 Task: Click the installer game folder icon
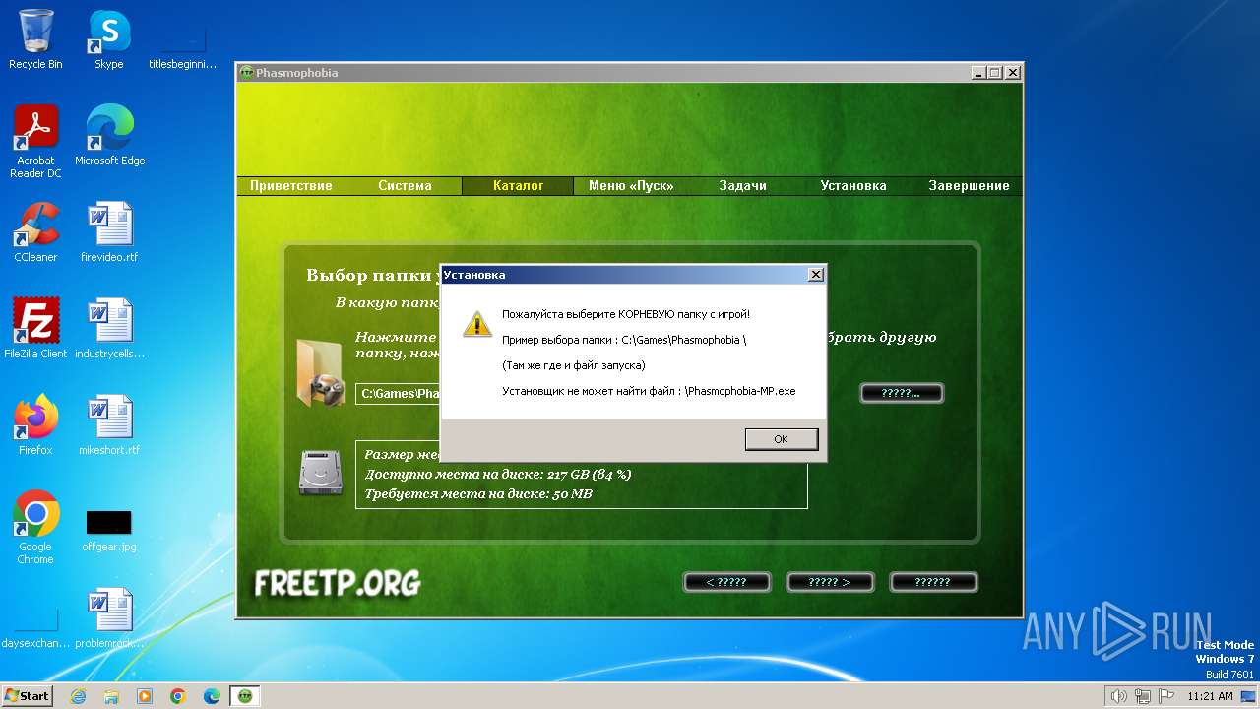point(320,372)
